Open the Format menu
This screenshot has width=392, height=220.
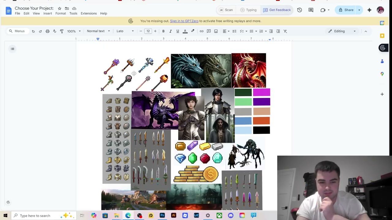click(x=61, y=13)
